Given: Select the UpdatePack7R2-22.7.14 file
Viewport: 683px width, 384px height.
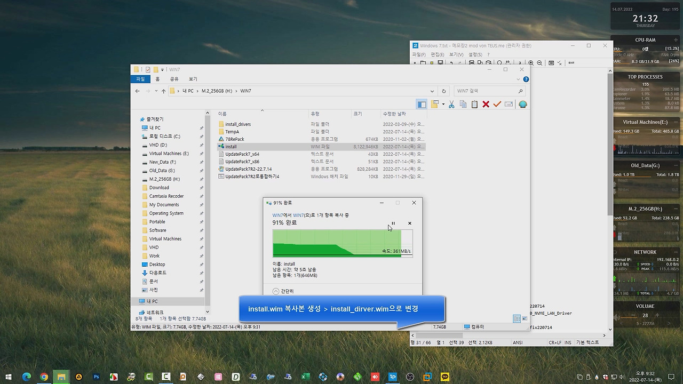Looking at the screenshot, I should click(248, 169).
